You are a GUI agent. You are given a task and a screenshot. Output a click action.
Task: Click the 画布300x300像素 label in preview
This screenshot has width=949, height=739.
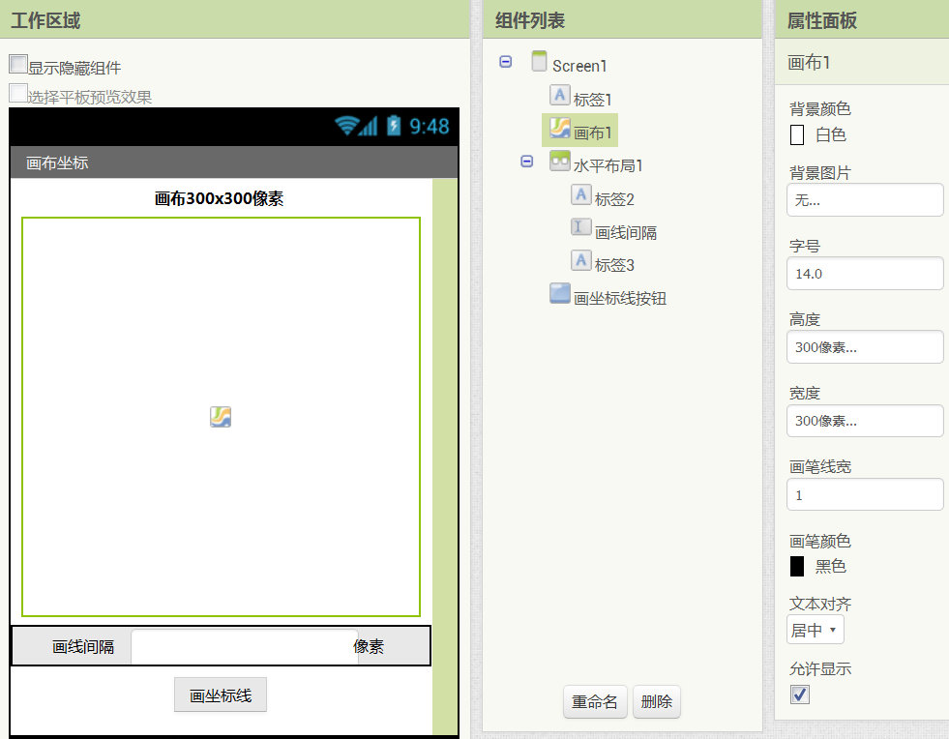(219, 198)
